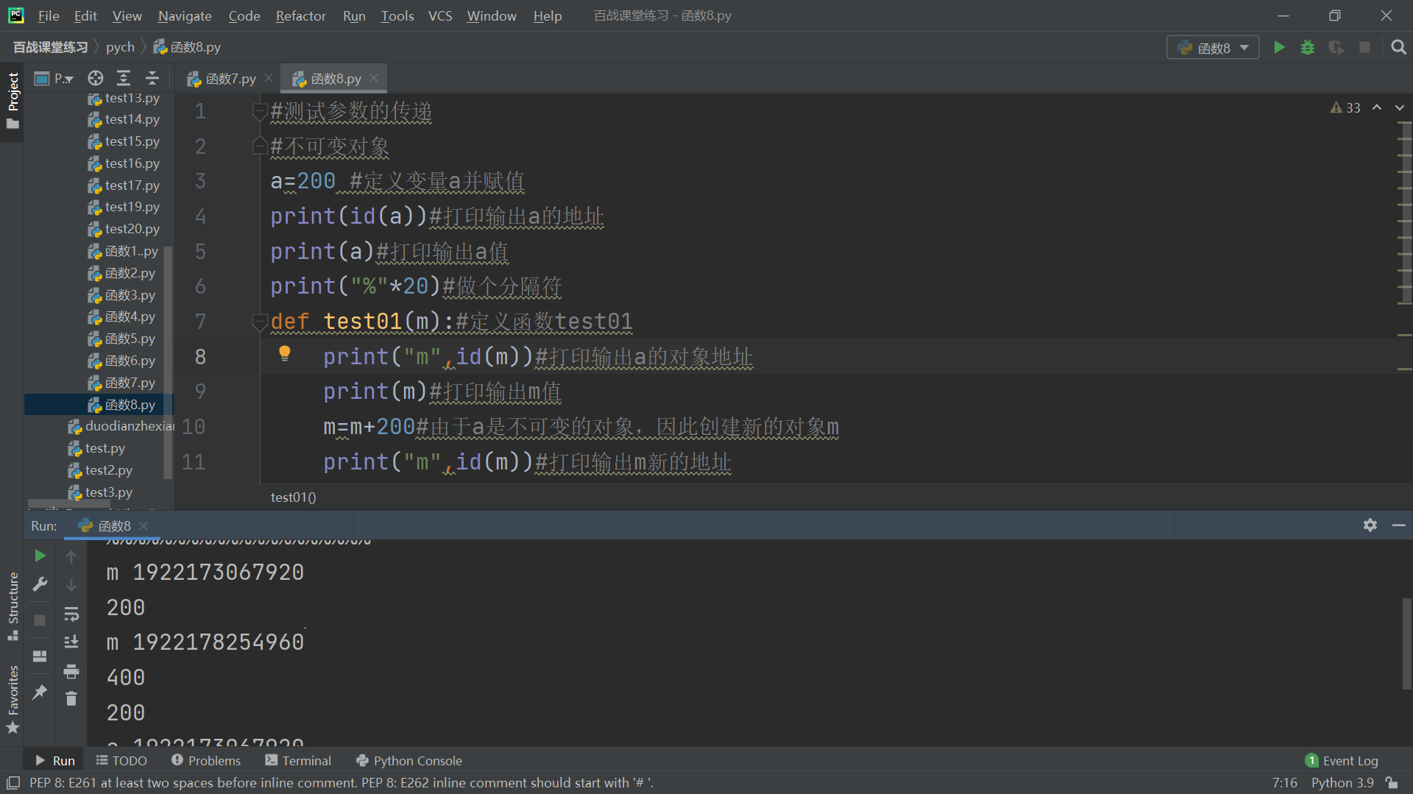Screen dimensions: 1413x794
Task: Click the intention lightbulb on line 8
Action: [285, 354]
